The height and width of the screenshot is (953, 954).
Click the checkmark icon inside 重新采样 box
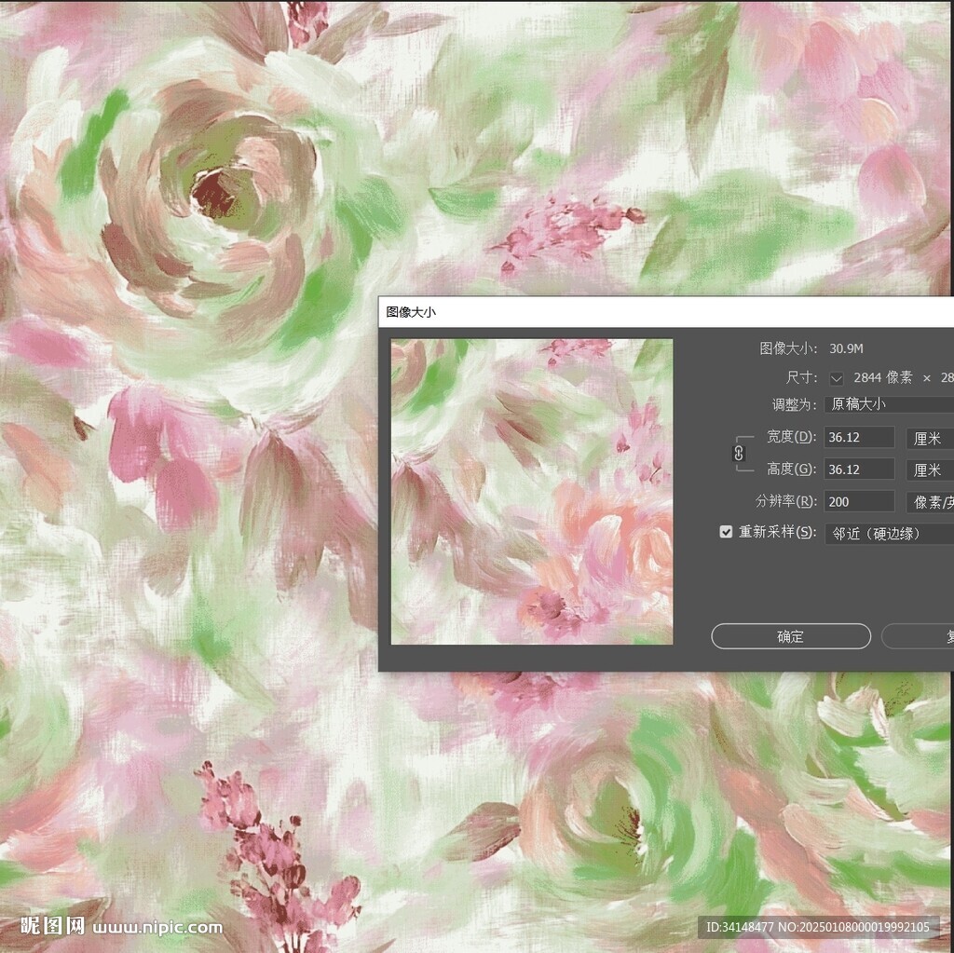[x=726, y=532]
